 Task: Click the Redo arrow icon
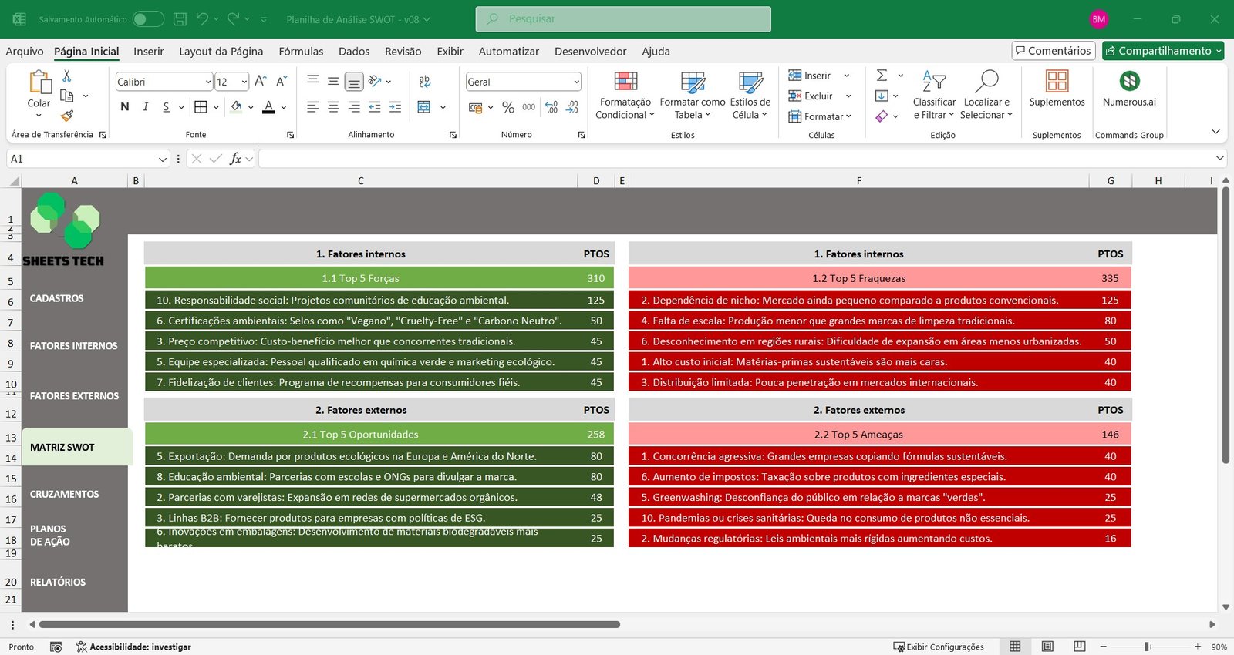pyautogui.click(x=234, y=19)
